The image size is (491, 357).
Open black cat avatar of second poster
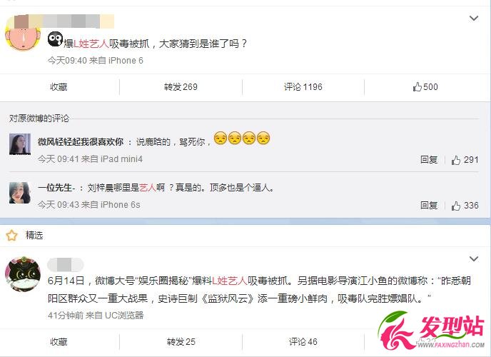(23, 274)
